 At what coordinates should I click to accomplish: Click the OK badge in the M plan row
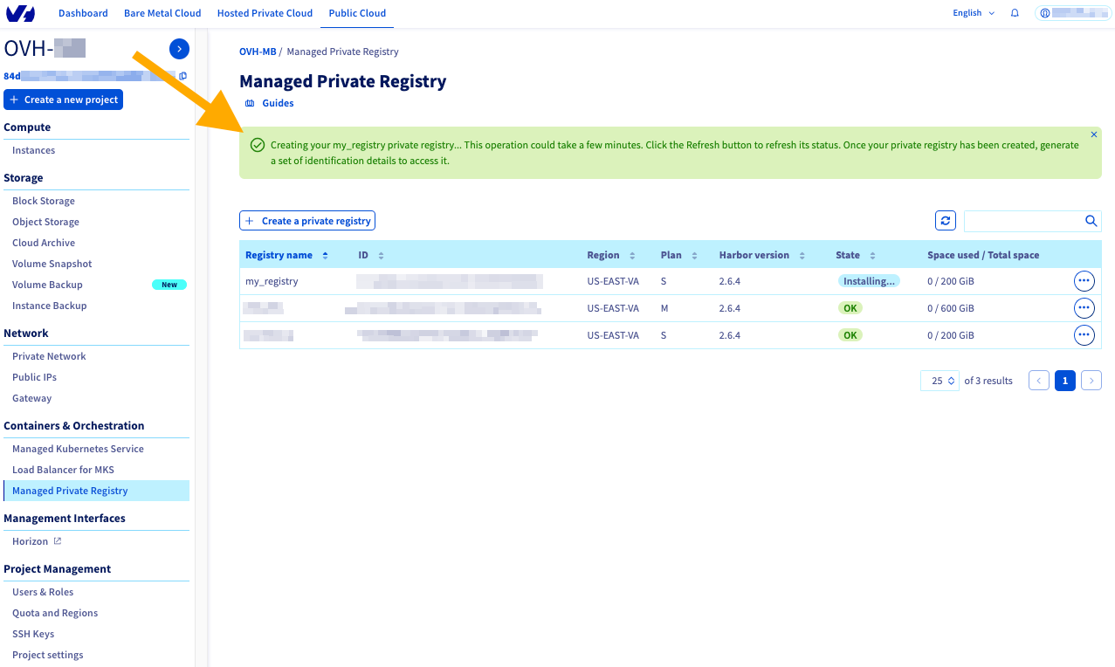850,308
